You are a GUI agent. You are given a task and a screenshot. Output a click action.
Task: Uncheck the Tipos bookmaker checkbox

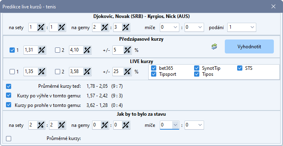click(x=197, y=74)
